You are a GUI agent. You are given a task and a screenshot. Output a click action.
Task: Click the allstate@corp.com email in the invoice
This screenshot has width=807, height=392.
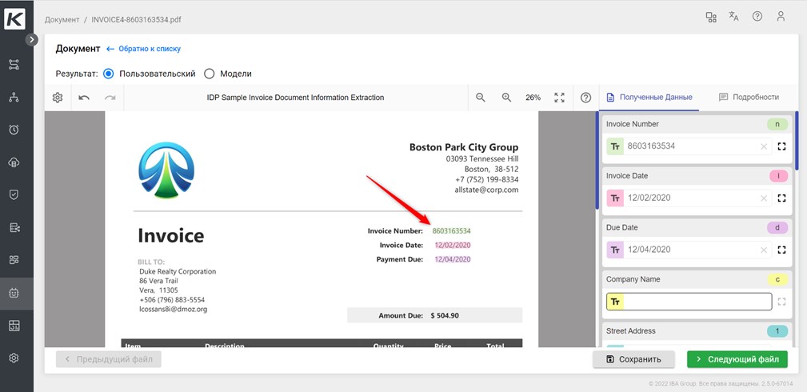pos(486,190)
